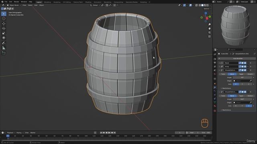The image size is (257, 144).
Task: Toggle Array modifier viewport visibility
Action: 243,66
